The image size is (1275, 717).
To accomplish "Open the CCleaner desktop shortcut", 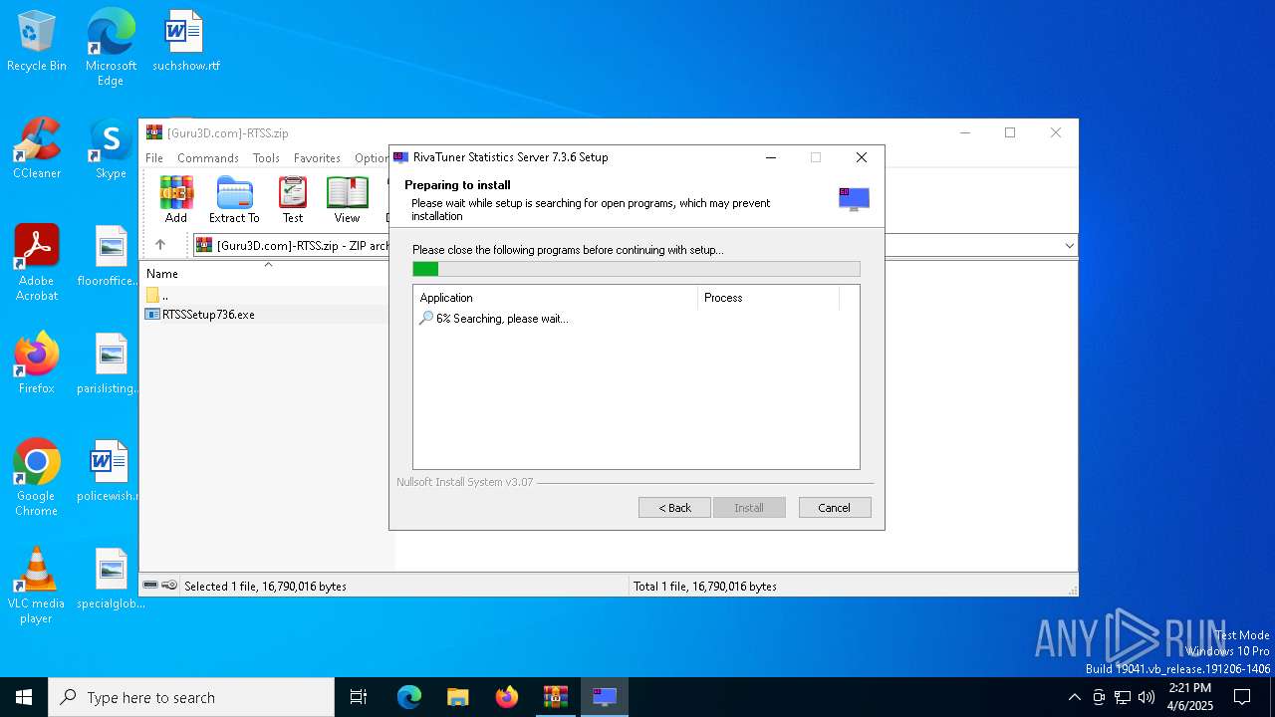I will click(x=37, y=148).
